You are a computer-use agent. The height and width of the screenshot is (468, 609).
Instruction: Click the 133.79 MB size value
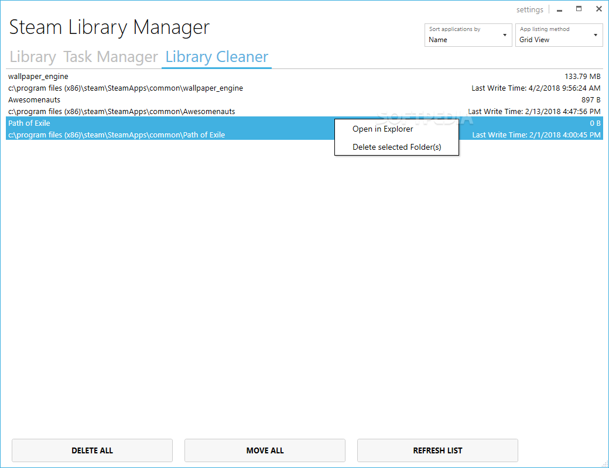coord(582,77)
